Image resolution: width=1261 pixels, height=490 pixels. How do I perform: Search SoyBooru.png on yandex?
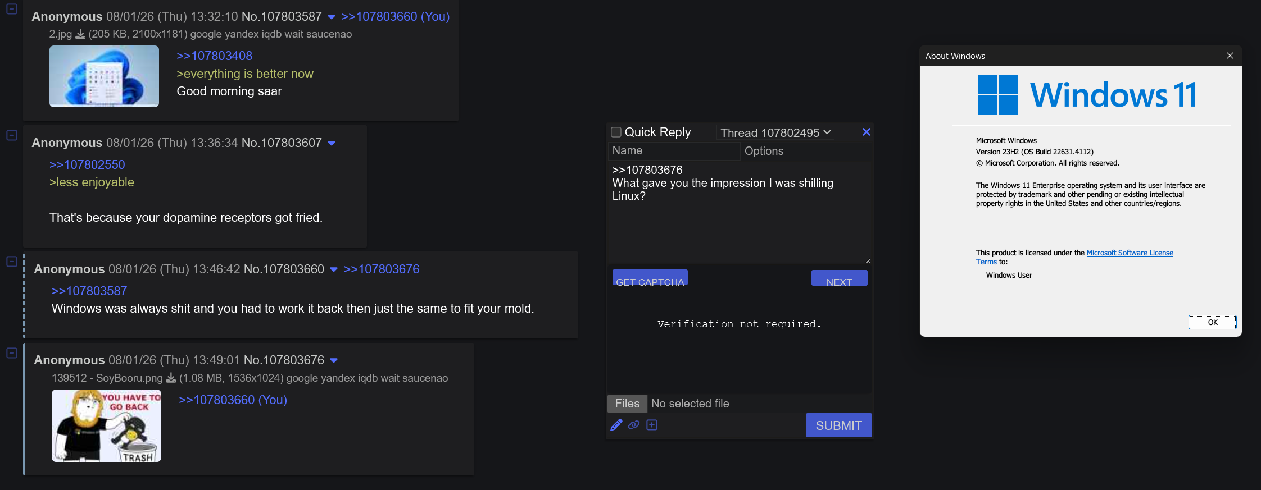[337, 378]
